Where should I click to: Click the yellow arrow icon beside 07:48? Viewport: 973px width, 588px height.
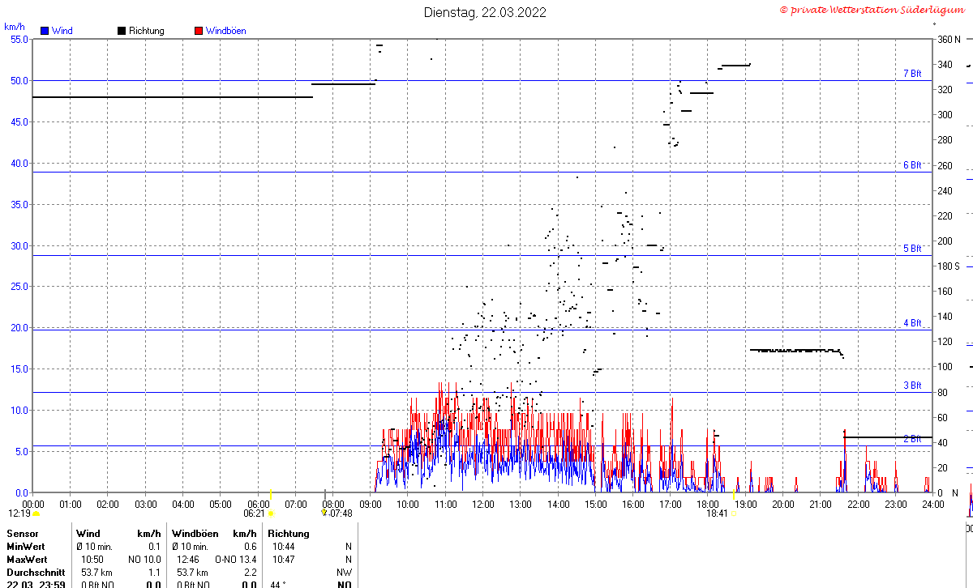[x=324, y=513]
